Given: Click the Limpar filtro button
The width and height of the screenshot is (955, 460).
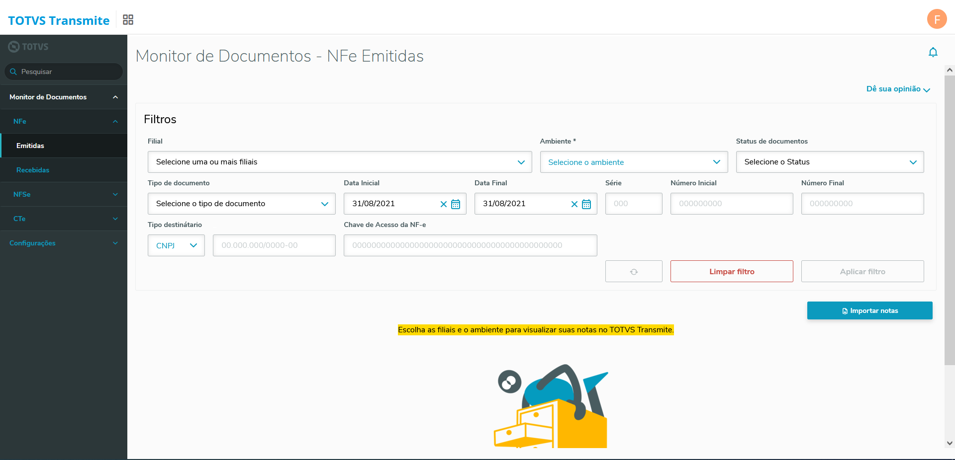Looking at the screenshot, I should [732, 271].
